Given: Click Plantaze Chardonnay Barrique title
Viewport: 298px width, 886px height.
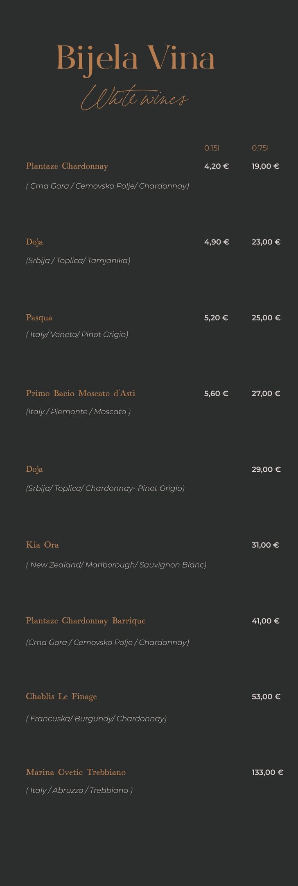Looking at the screenshot, I should (86, 621).
